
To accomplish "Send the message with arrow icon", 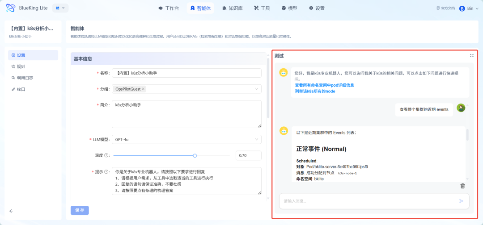I will pos(461,201).
